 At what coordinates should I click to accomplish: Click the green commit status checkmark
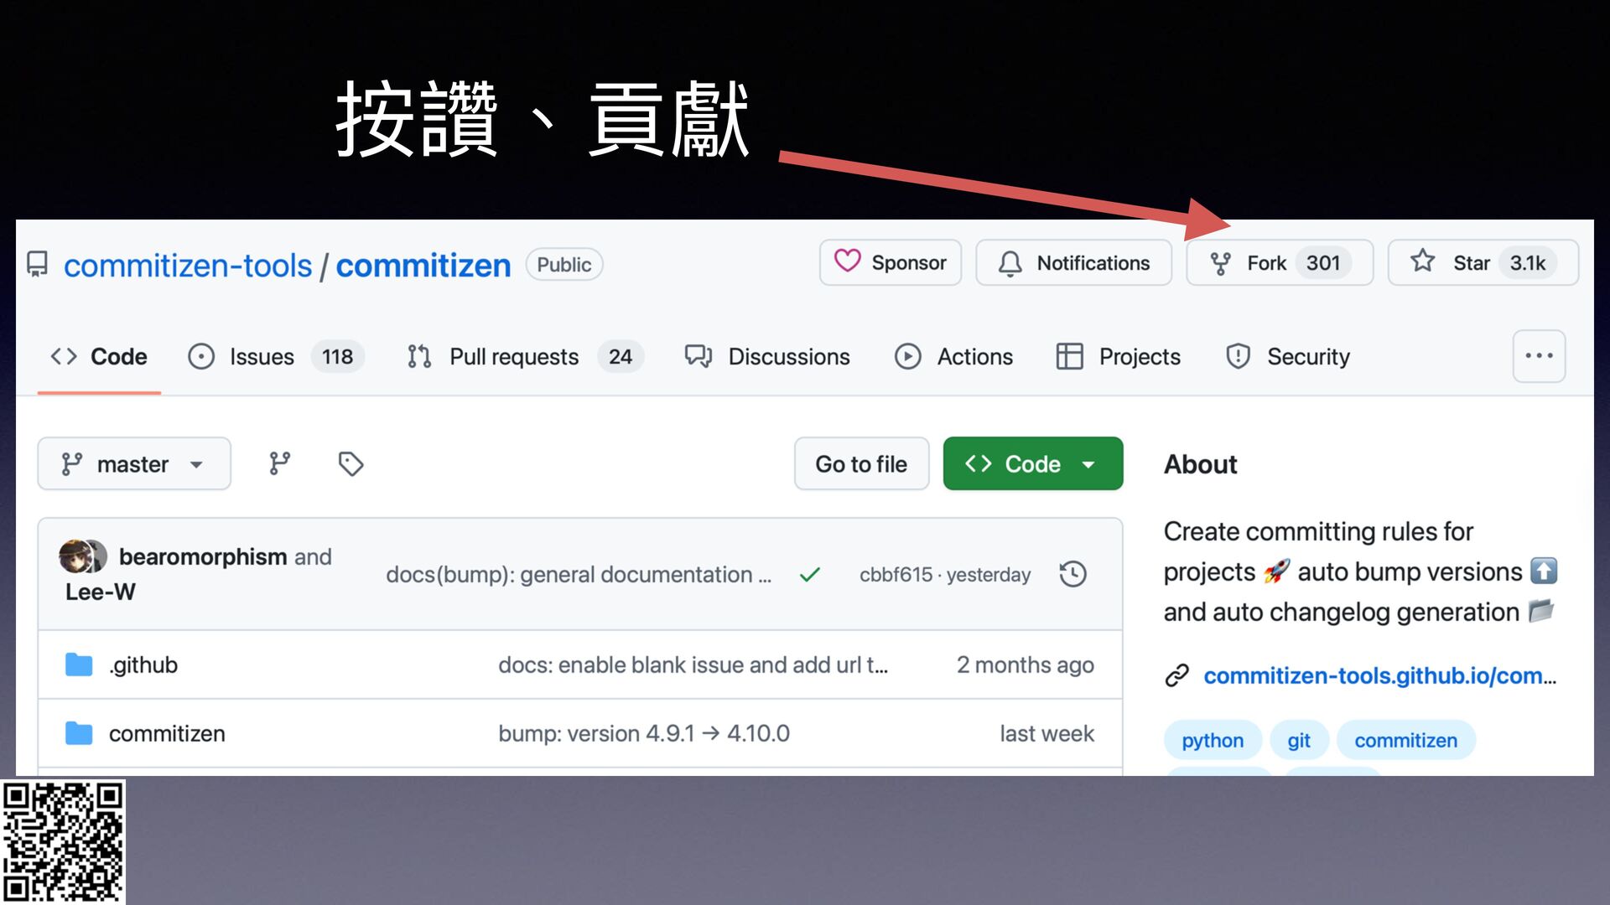tap(809, 575)
